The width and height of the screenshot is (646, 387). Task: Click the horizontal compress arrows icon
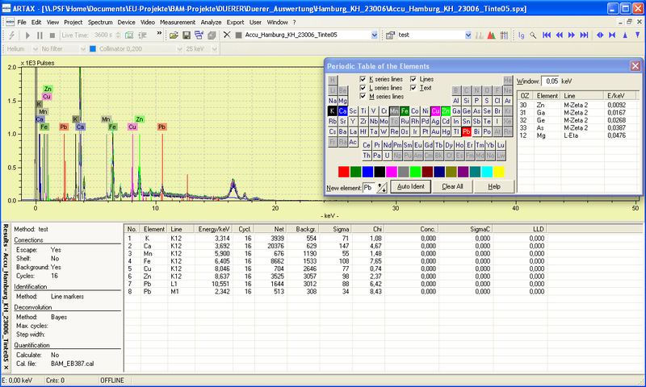(x=612, y=35)
